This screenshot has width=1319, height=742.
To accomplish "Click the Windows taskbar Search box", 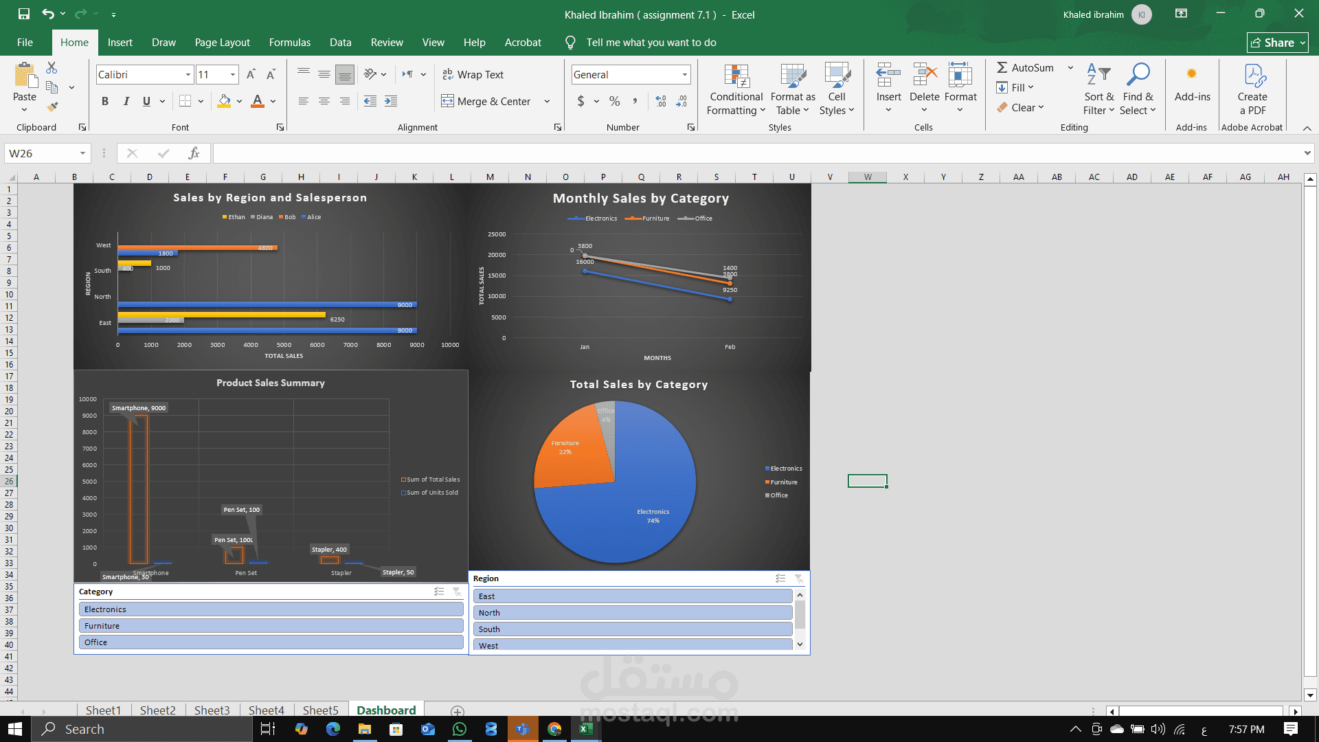I will 142,729.
